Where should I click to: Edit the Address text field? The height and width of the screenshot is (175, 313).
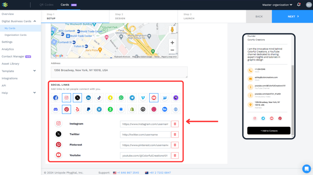click(x=119, y=72)
